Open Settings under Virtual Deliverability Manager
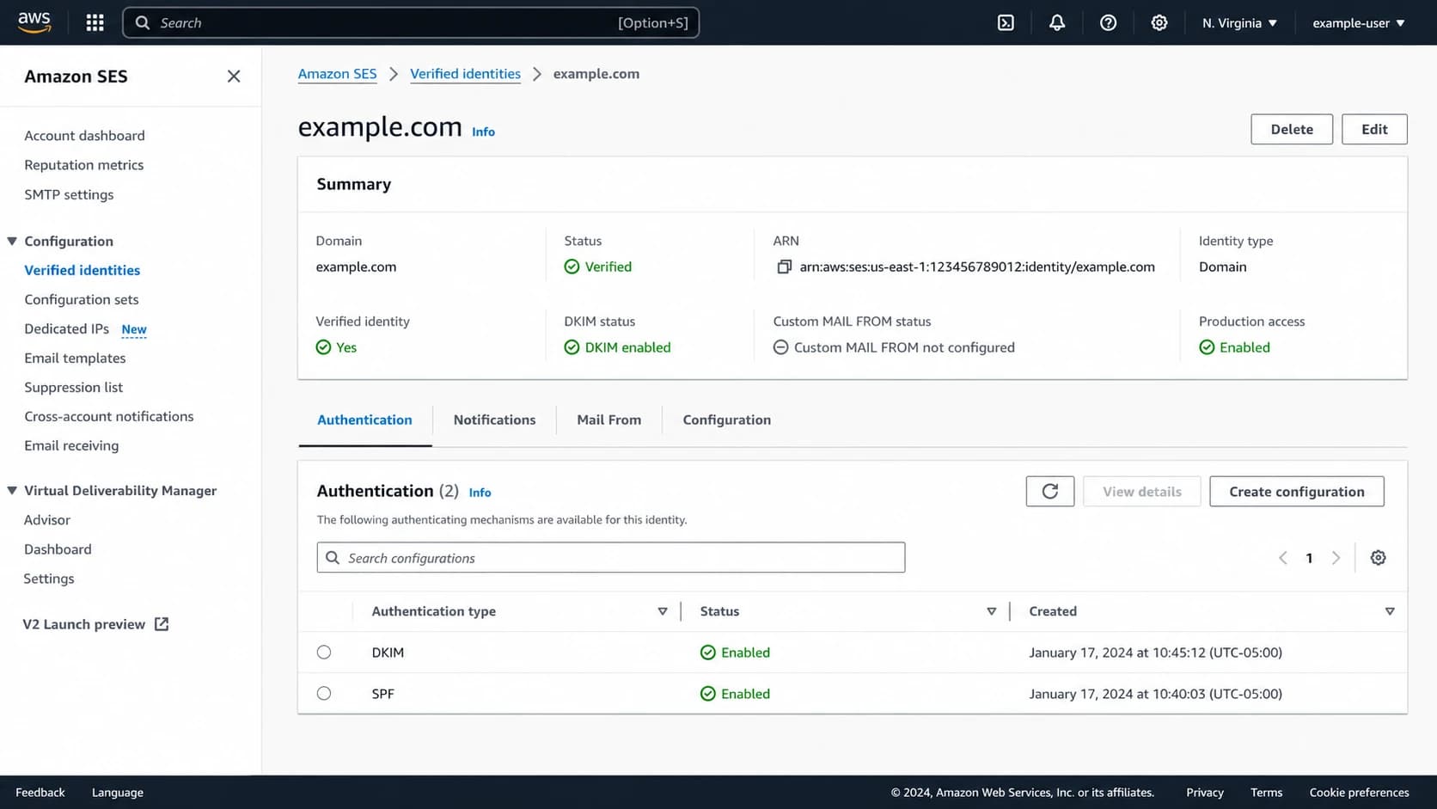1437x809 pixels. pos(49,579)
